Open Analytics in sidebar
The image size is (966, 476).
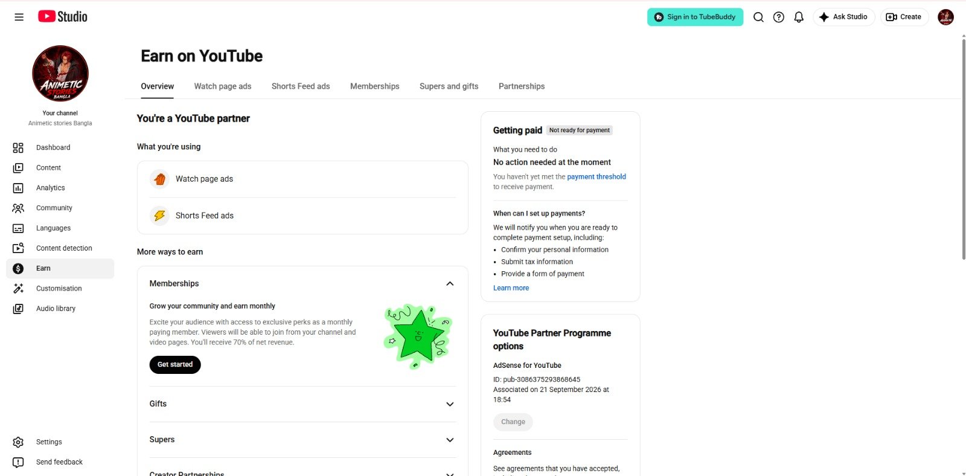coord(51,188)
